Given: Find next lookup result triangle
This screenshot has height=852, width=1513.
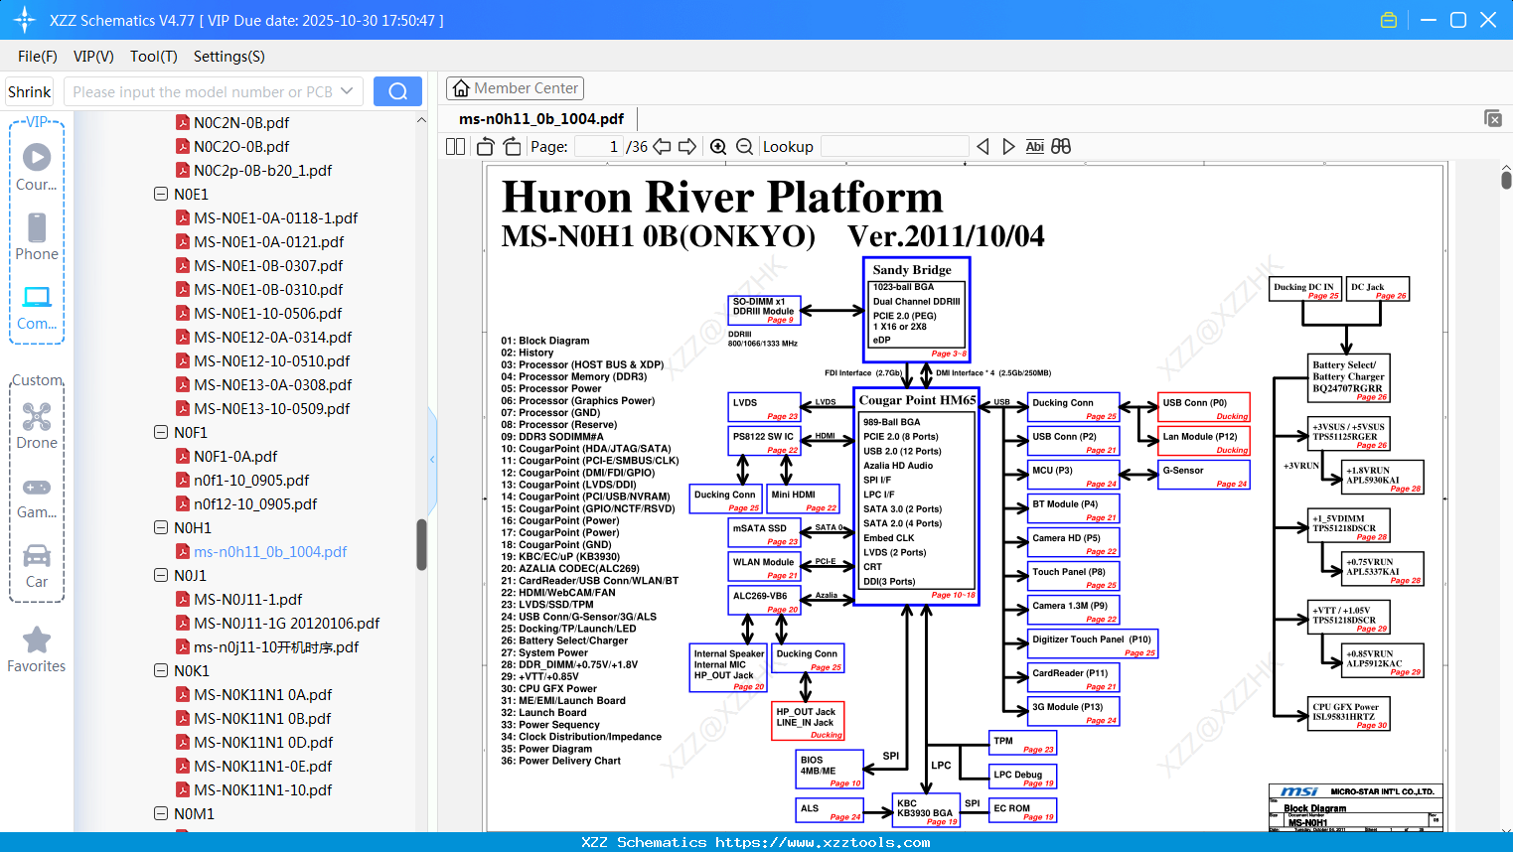Looking at the screenshot, I should click(x=1008, y=147).
